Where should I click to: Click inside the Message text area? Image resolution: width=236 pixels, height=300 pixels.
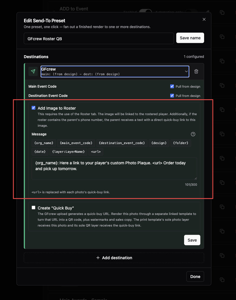114,169
